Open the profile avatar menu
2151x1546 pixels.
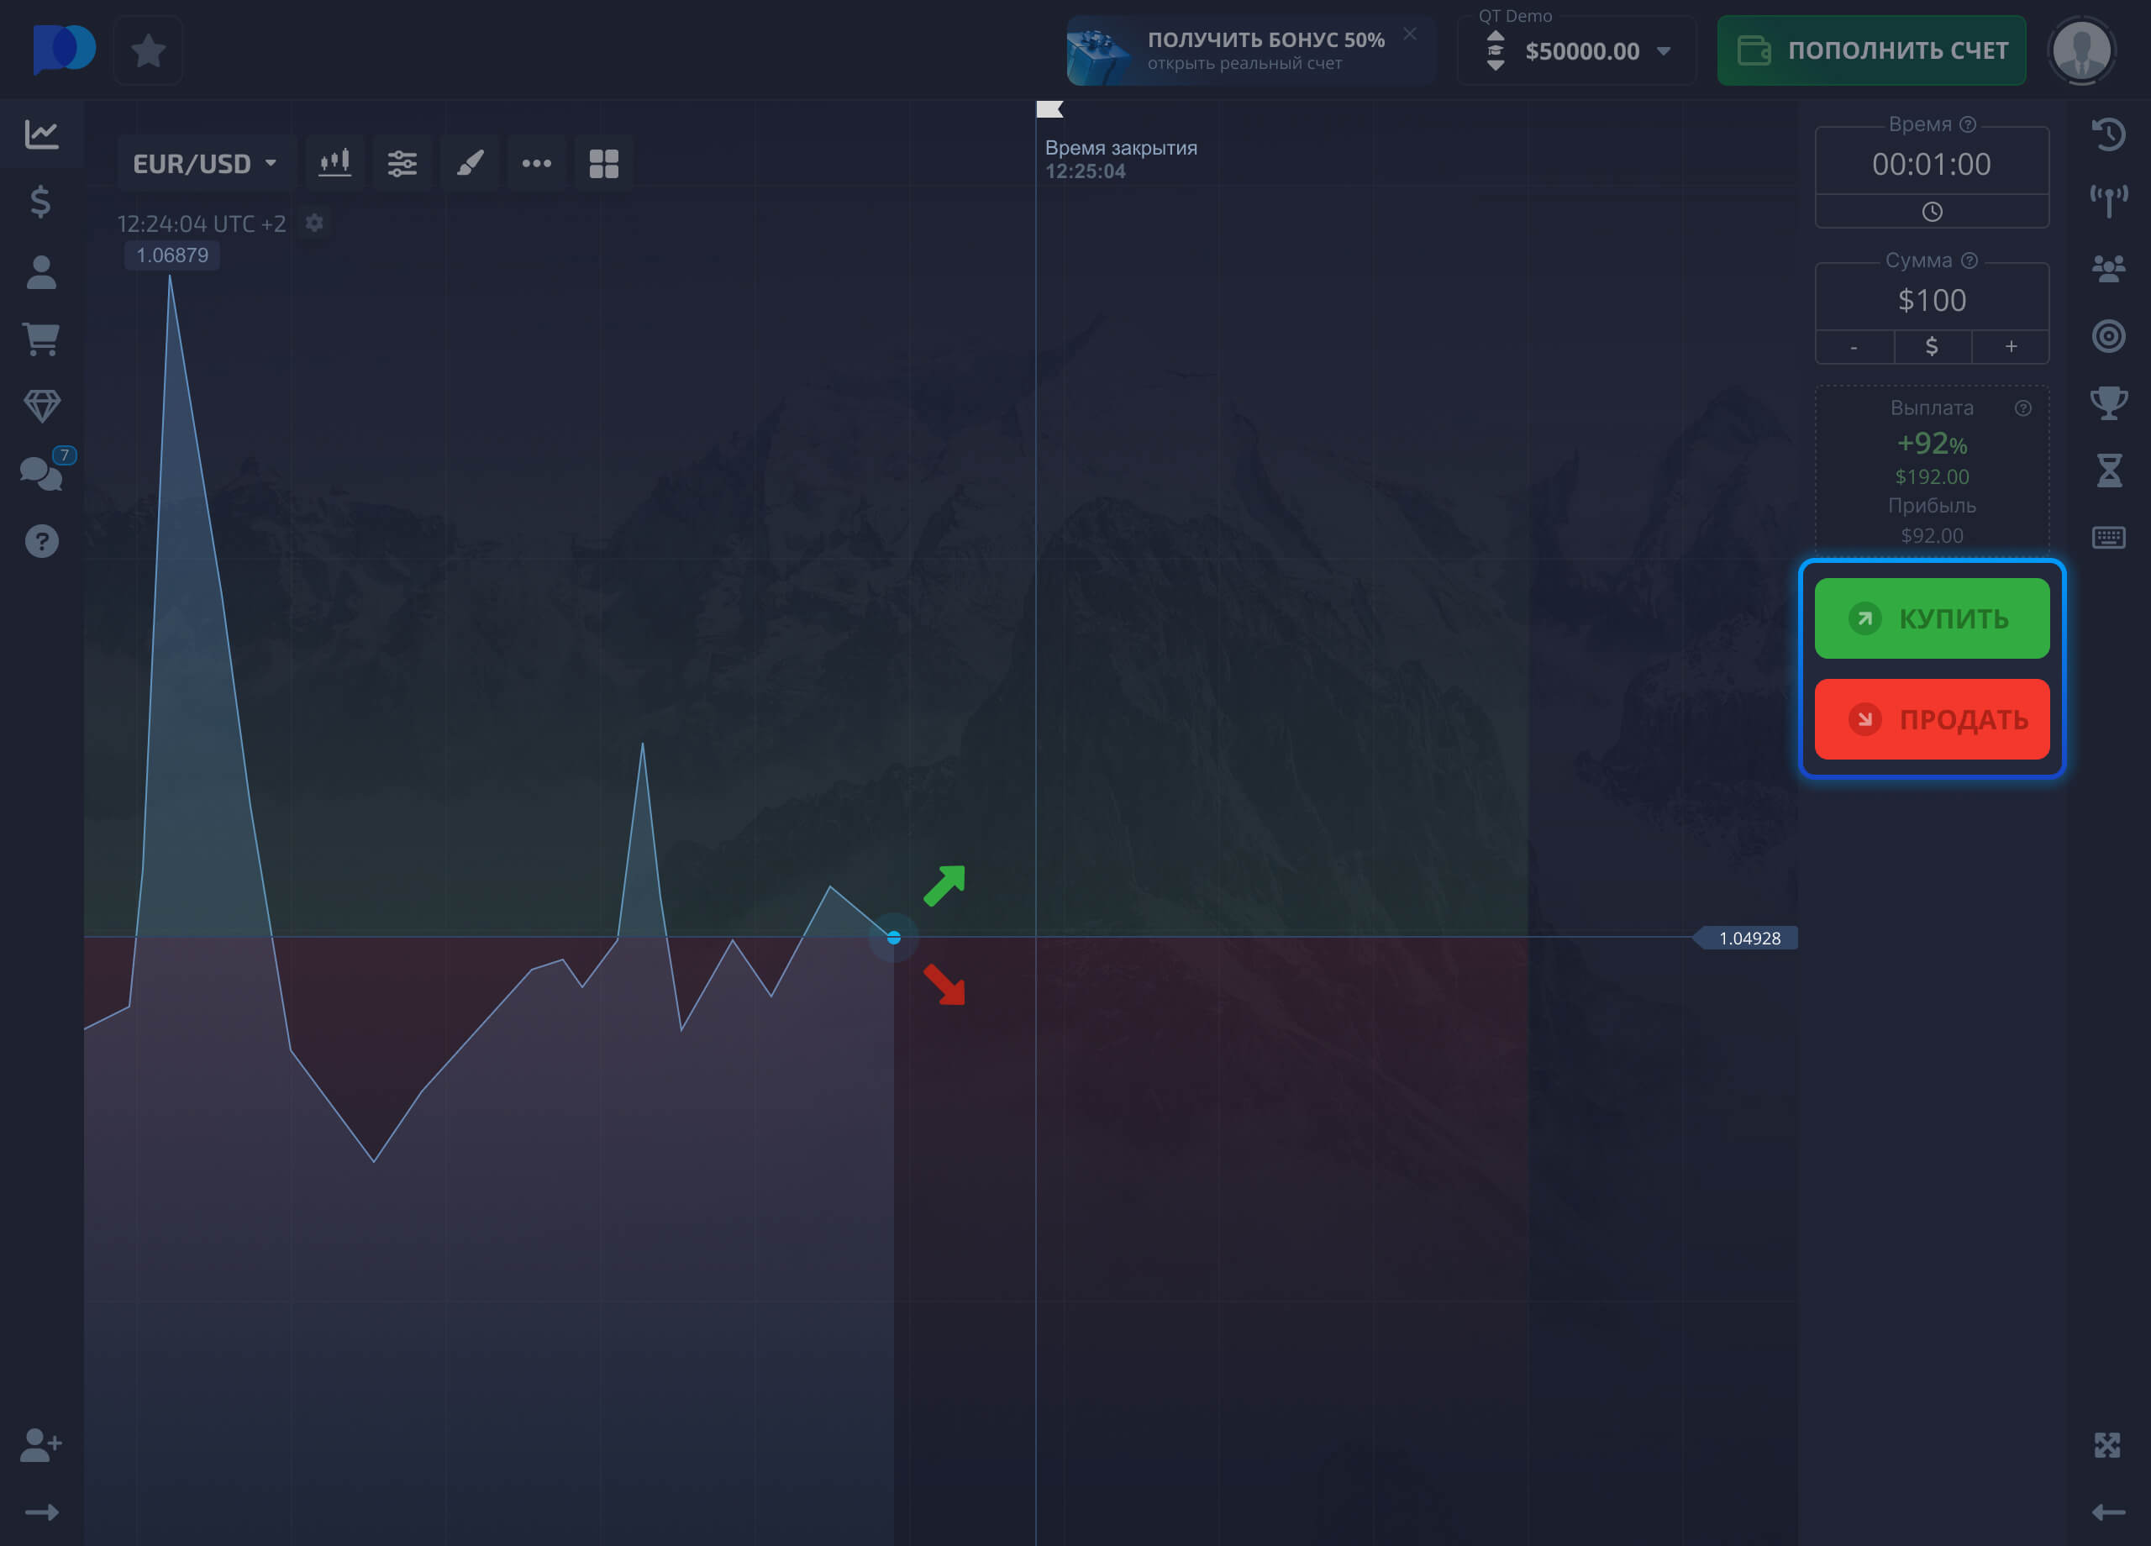coord(2080,50)
